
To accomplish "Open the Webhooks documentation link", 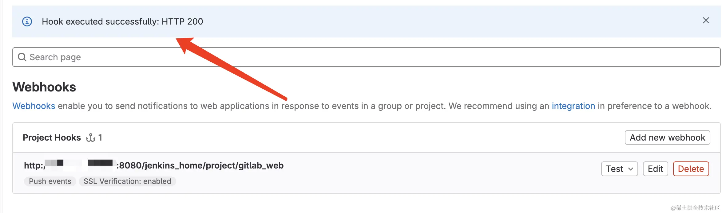I will (x=34, y=106).
